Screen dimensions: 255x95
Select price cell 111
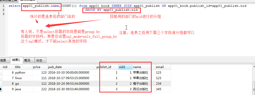[x=40, y=78]
